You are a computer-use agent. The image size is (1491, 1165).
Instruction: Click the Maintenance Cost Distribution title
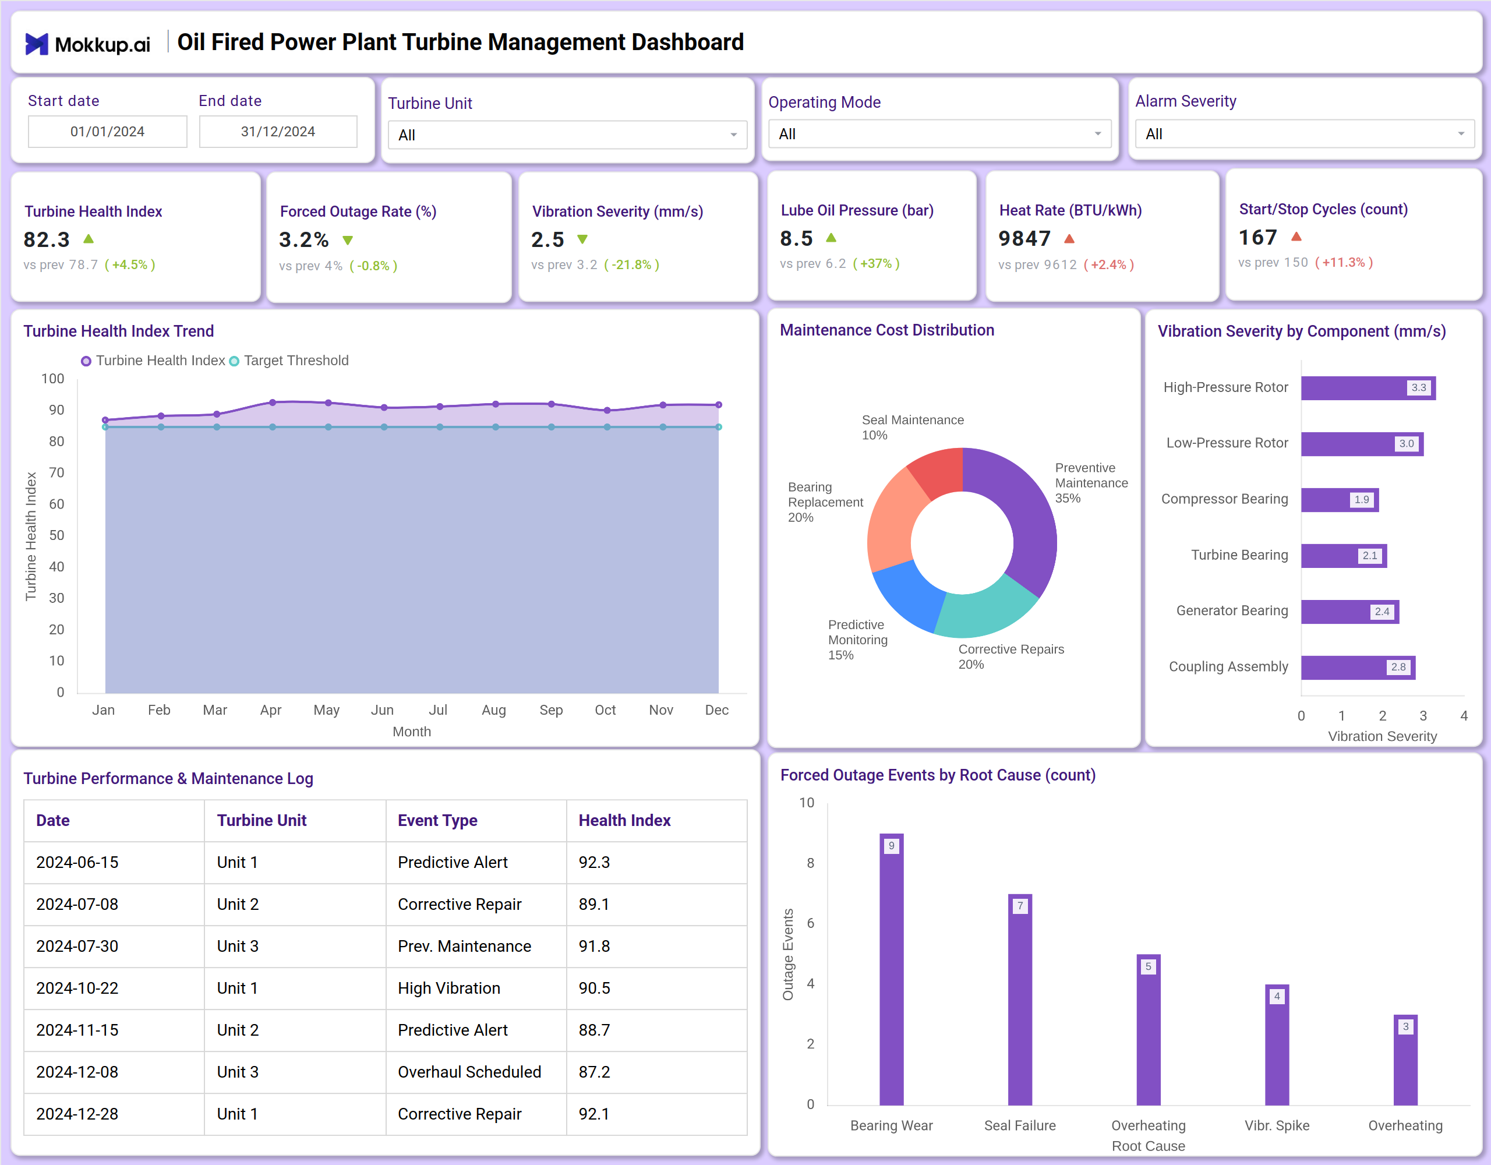887,330
